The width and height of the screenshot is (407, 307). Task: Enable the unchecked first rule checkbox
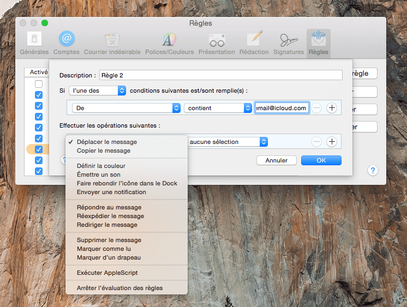pos(39,84)
